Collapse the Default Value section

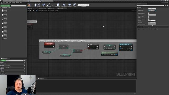coord(138,27)
